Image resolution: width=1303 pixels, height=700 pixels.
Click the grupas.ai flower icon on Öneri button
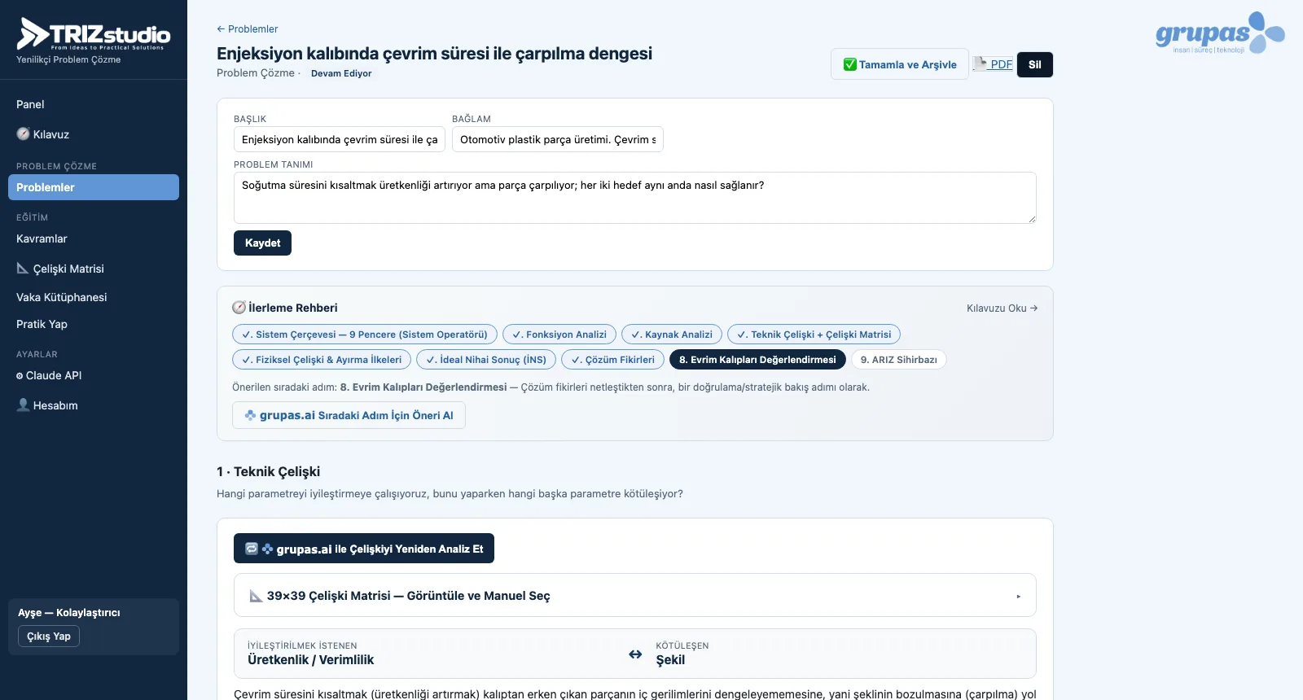click(250, 415)
